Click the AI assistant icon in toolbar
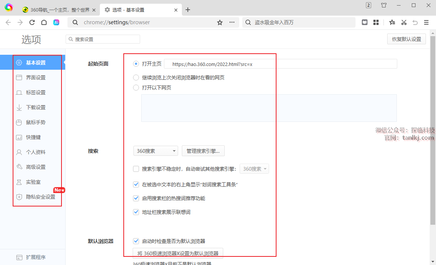 click(56, 22)
